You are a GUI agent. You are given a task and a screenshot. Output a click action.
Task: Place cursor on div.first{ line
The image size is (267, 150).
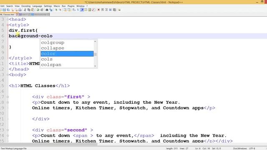tap(23, 30)
